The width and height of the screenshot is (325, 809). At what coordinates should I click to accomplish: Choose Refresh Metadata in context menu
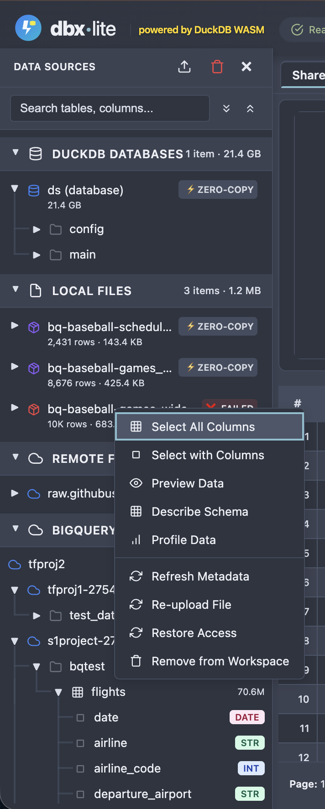(210, 576)
